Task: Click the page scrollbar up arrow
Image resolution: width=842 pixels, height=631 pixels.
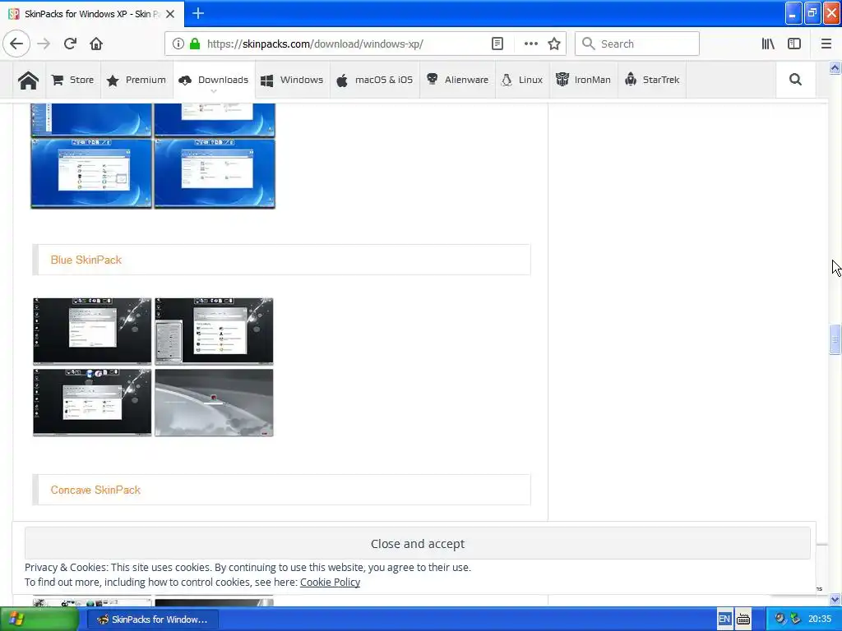Action: click(835, 67)
